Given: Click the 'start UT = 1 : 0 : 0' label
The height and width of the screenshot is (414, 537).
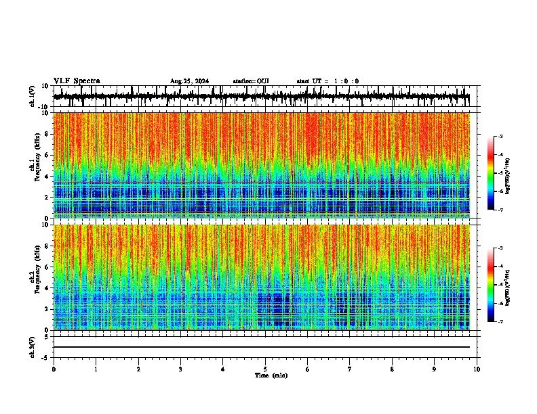Looking at the screenshot, I should (x=327, y=81).
